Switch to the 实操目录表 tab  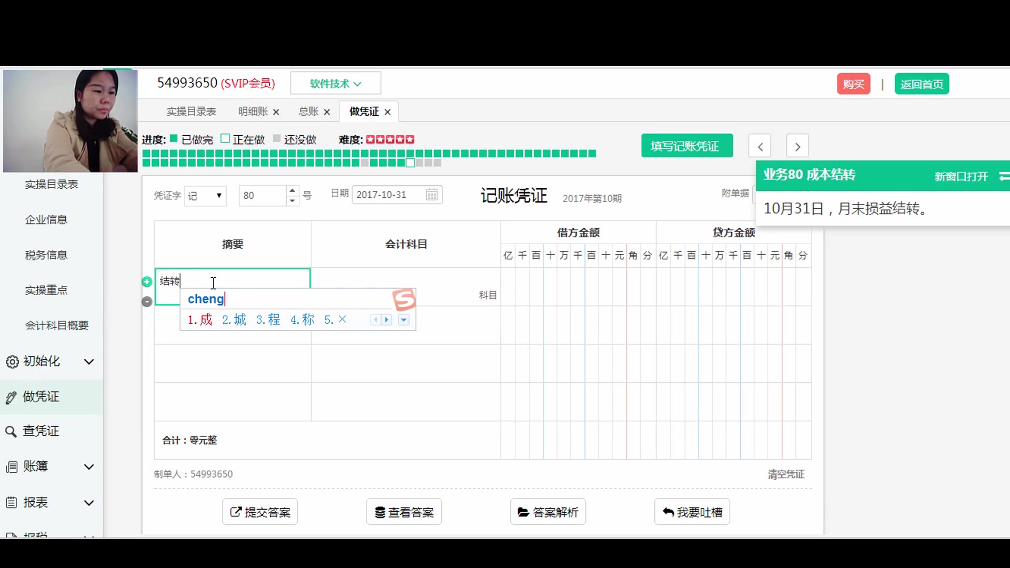point(191,111)
